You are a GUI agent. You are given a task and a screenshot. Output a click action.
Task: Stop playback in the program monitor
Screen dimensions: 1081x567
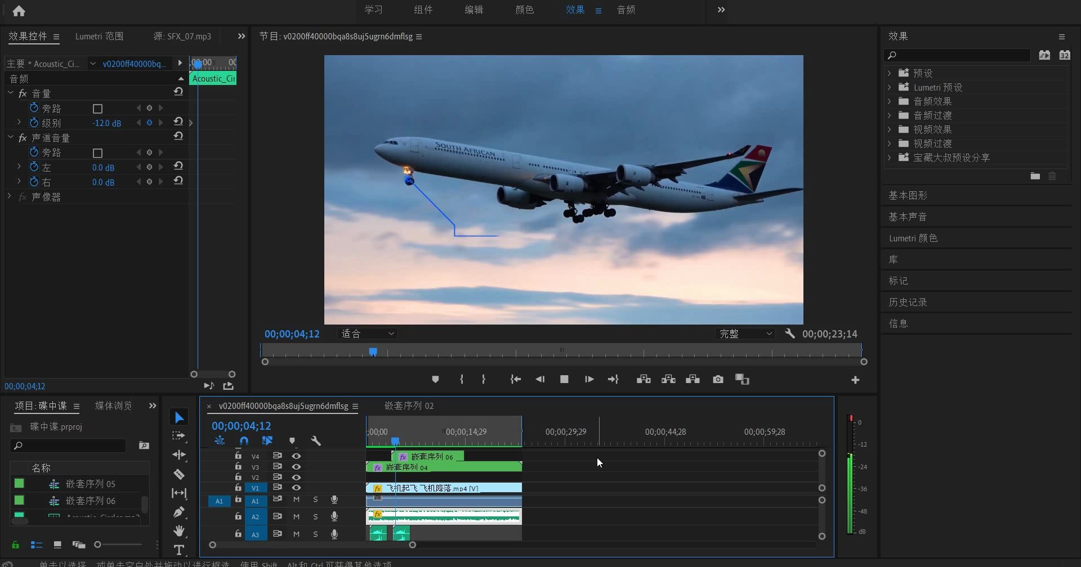[564, 380]
